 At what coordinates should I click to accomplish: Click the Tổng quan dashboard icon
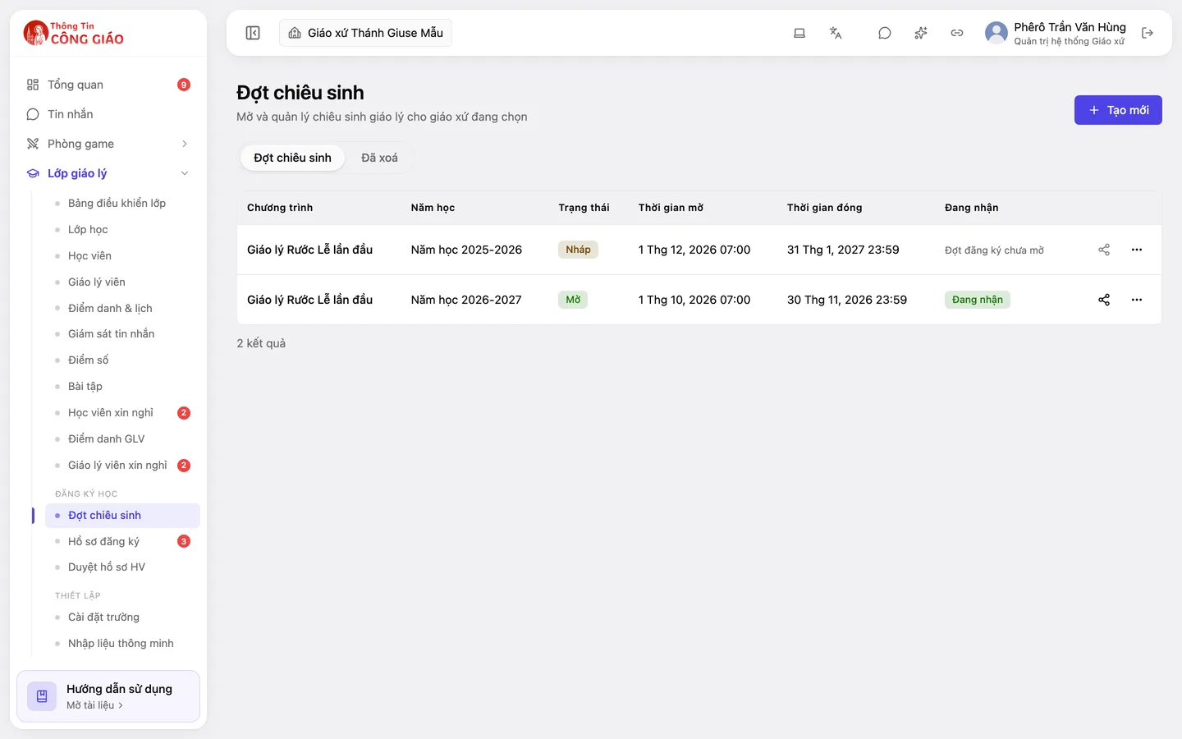pos(33,85)
